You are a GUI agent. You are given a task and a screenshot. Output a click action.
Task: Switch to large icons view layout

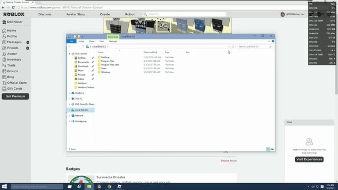coord(273,149)
